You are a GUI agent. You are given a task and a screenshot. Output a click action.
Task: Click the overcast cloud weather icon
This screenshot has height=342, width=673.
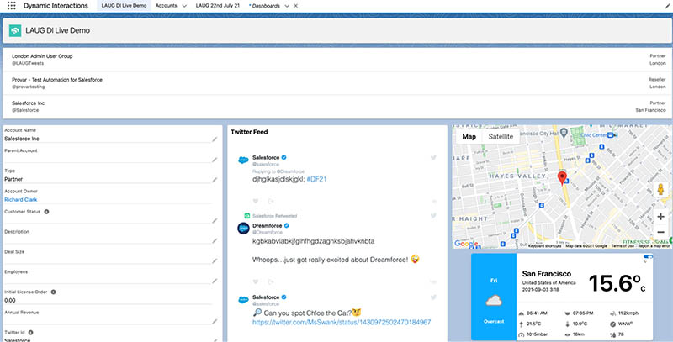tap(494, 302)
